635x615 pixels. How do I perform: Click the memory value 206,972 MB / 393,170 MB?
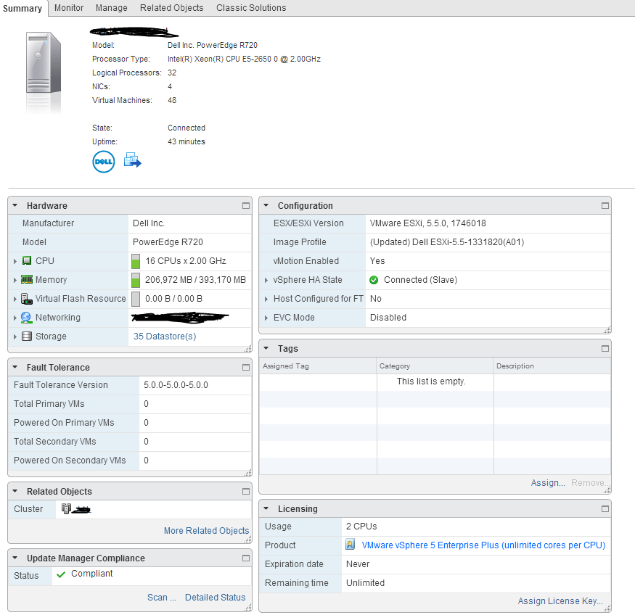tap(195, 280)
